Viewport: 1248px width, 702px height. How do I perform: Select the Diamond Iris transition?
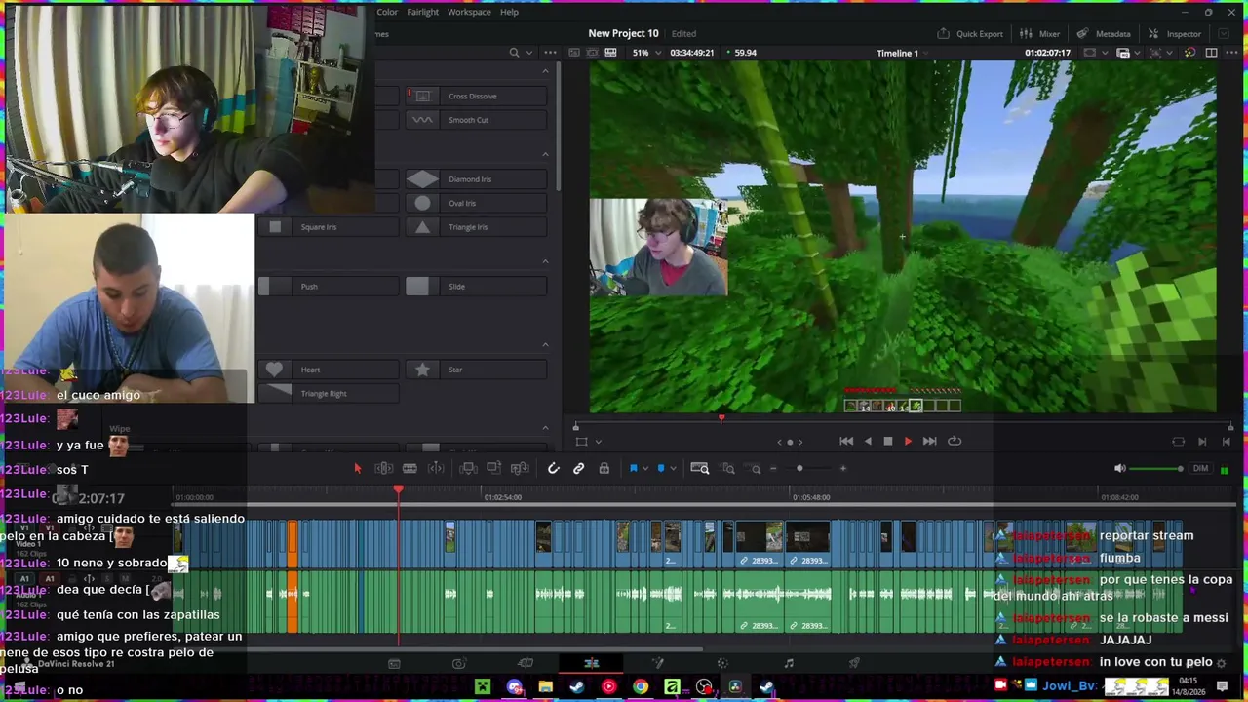click(476, 179)
